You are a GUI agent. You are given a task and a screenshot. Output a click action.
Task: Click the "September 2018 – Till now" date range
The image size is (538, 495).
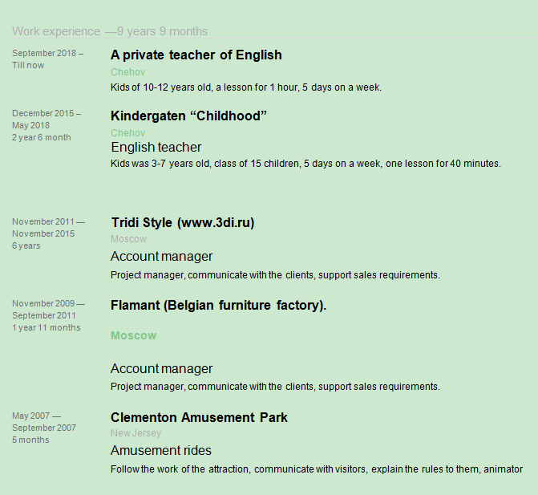pyautogui.click(x=44, y=59)
